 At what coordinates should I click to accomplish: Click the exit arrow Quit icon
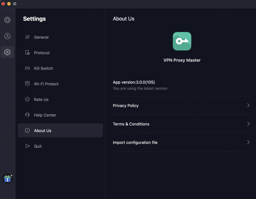tap(27, 146)
